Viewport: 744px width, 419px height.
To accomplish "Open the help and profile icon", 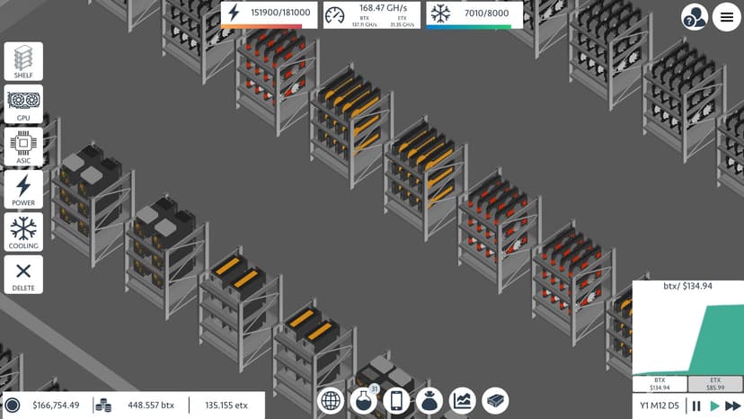I will (x=695, y=17).
